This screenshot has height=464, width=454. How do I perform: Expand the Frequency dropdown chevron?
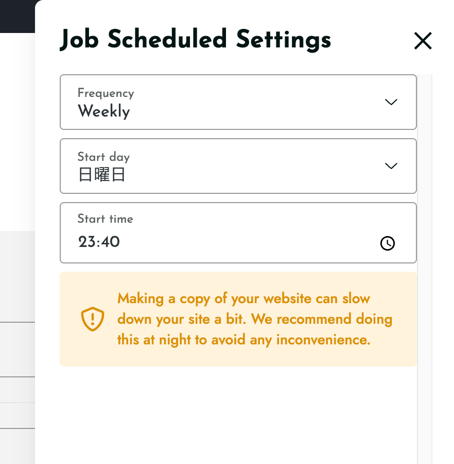click(x=391, y=102)
